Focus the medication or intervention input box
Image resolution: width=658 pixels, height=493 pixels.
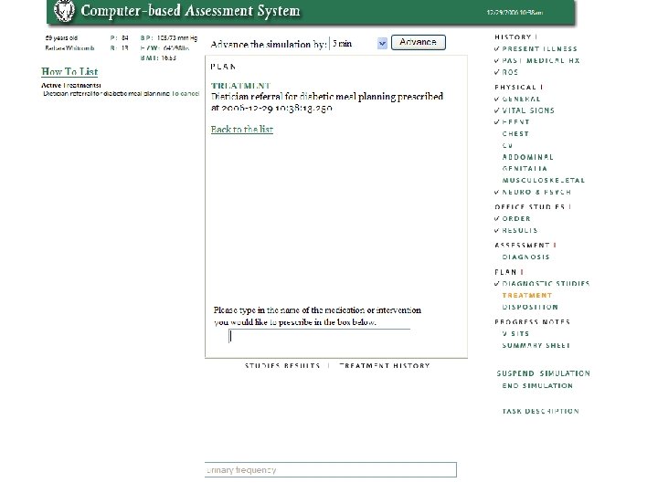[319, 336]
